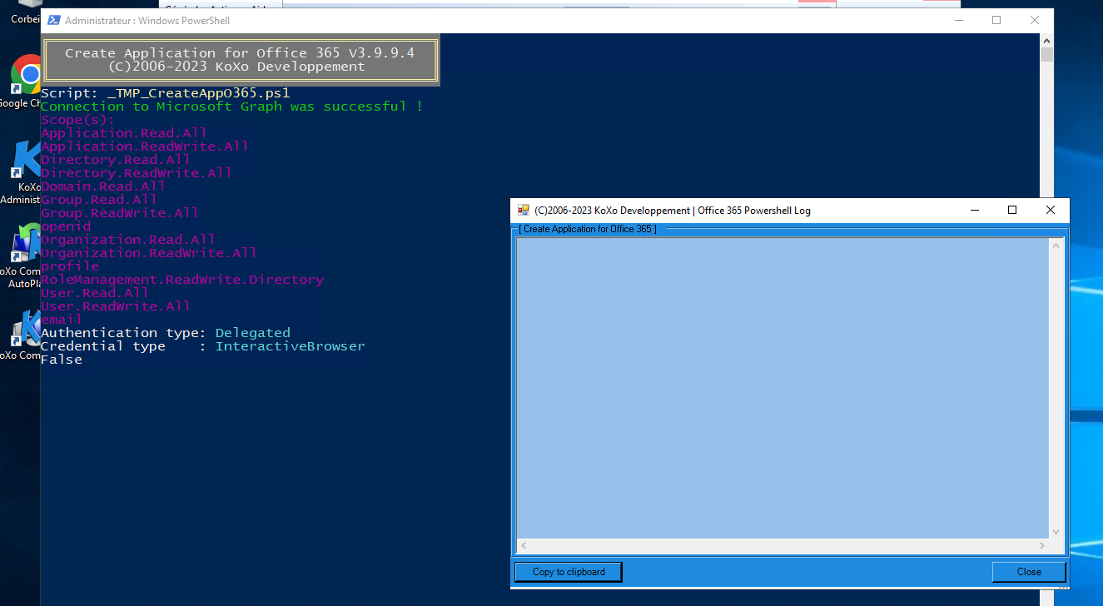Click the 'Delegated' authentication type value
This screenshot has height=606, width=1103.
click(253, 333)
